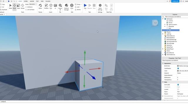188x106 pixels.
Task: Open the Mode Geometric dropdown
Action: point(33,4)
